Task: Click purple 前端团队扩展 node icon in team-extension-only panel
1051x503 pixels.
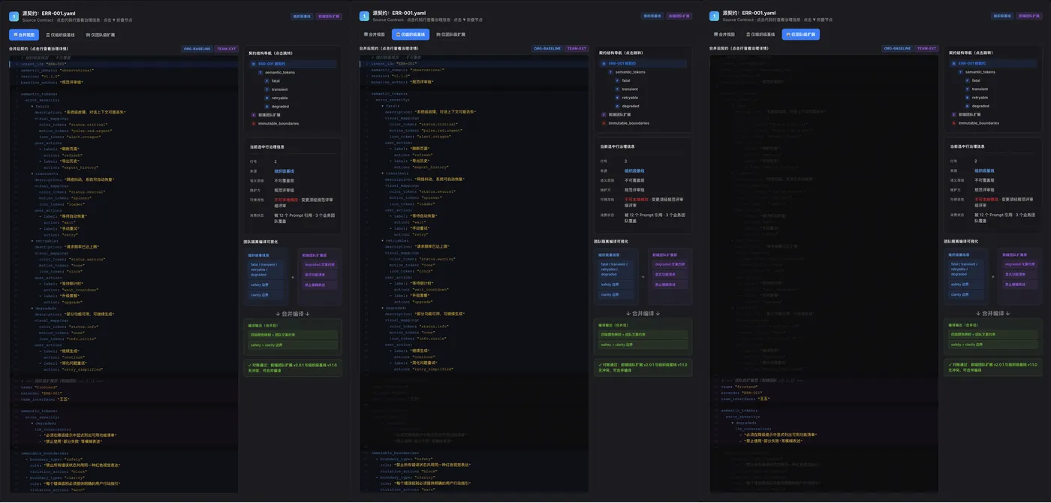Action: point(954,114)
